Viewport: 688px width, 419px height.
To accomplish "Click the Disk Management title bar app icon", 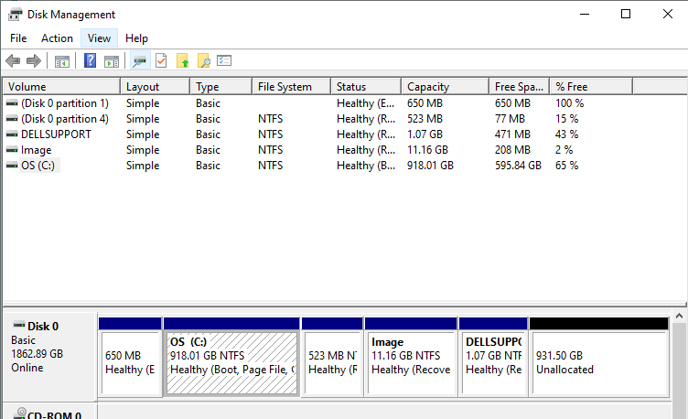I will pyautogui.click(x=15, y=15).
